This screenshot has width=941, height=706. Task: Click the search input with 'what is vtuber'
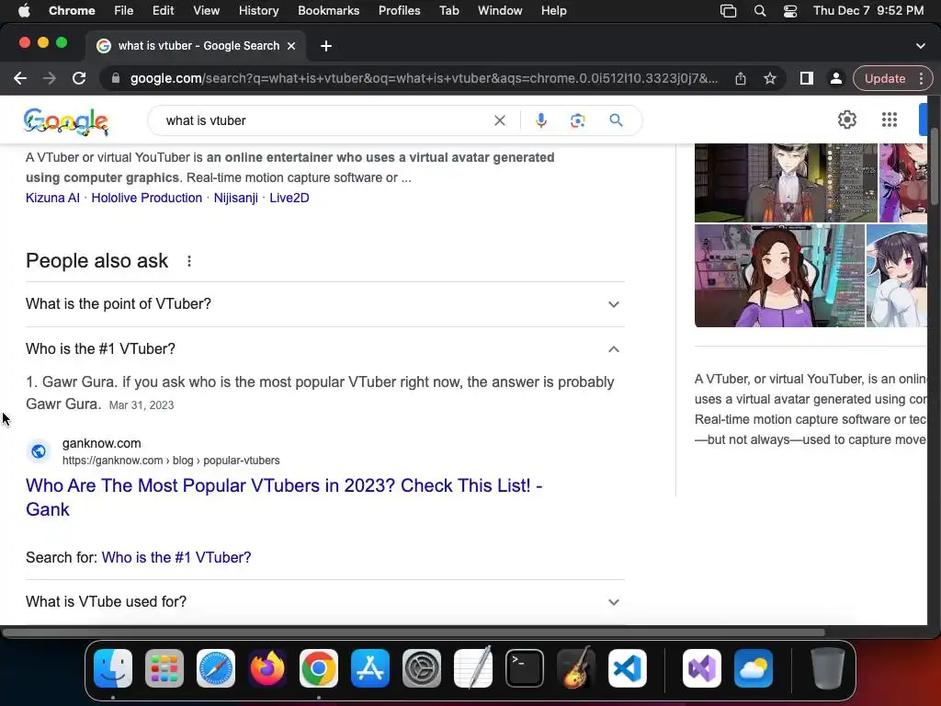(x=324, y=120)
